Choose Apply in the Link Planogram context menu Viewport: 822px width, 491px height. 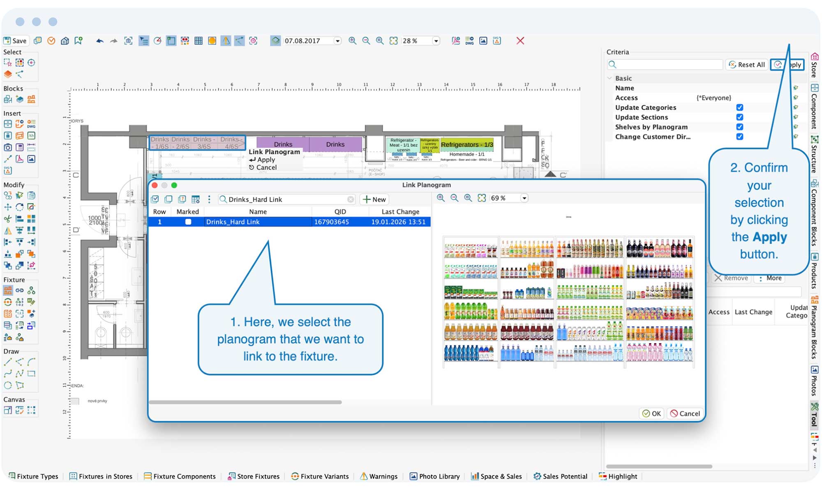tap(262, 160)
